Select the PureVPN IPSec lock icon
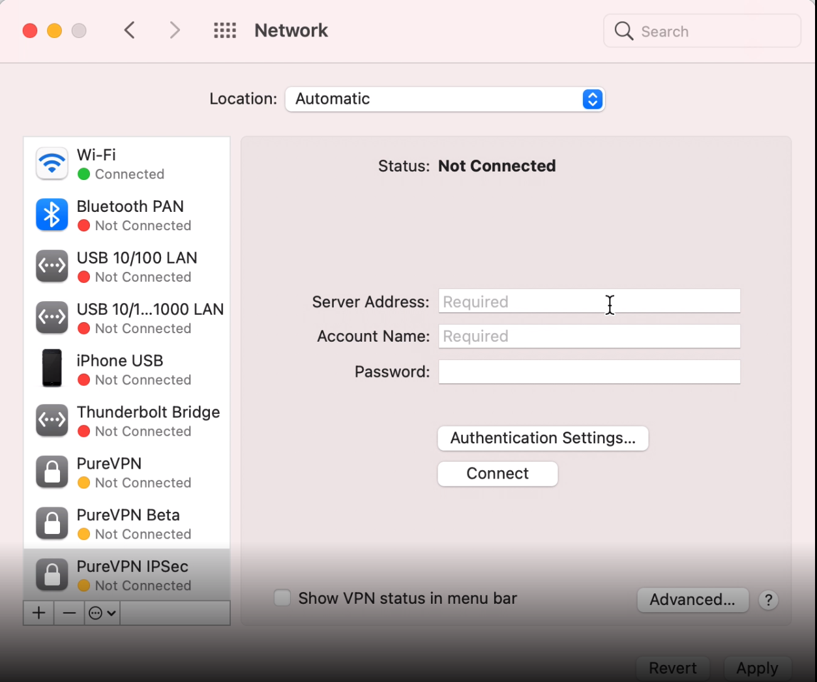This screenshot has height=682, width=817. 52,574
